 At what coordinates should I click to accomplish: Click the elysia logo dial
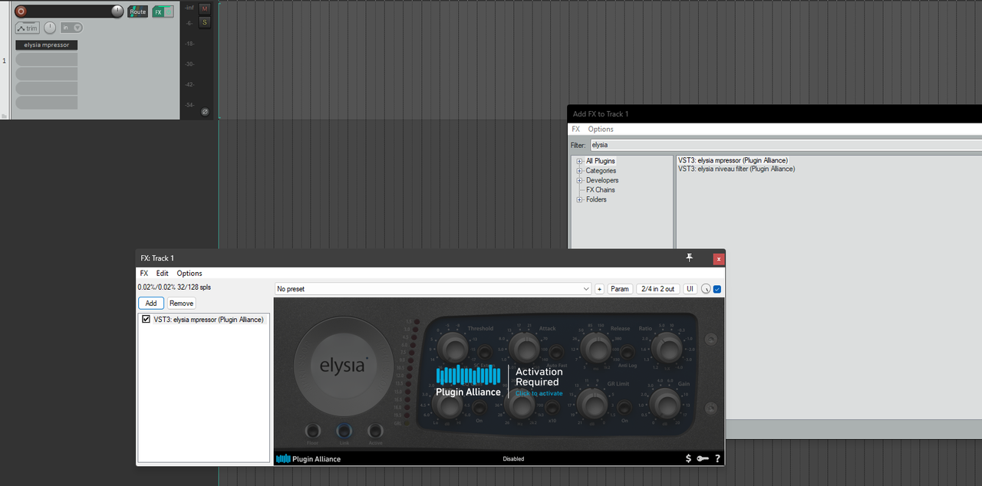click(343, 366)
